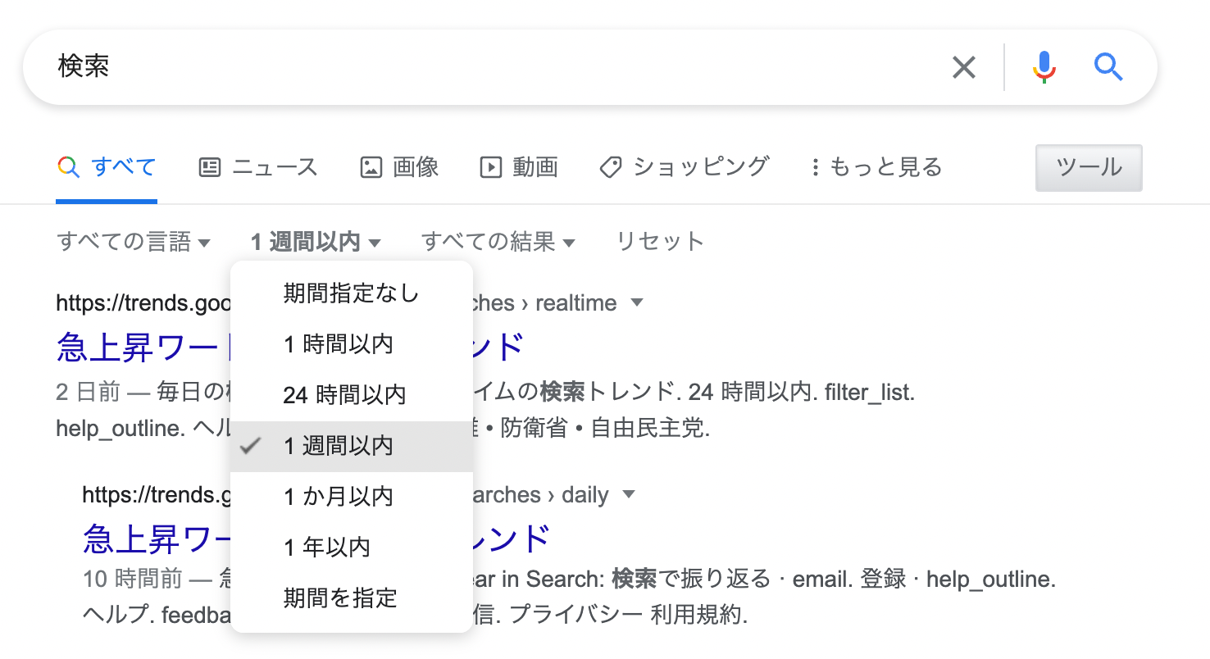This screenshot has height=659, width=1210.
Task: Select 24 時間以内 option
Action: coord(352,395)
